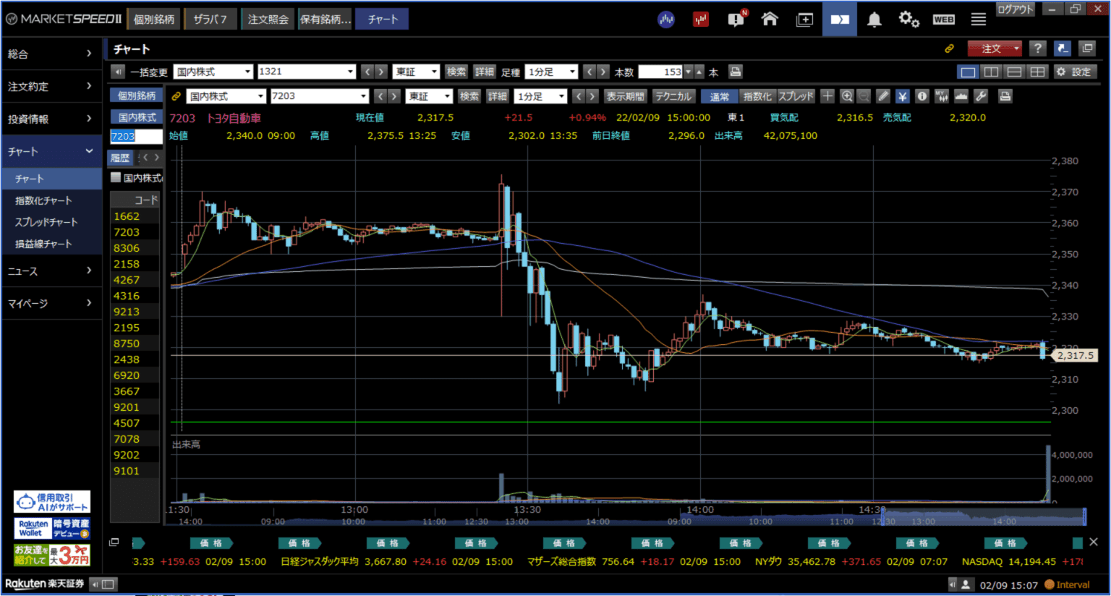
Task: Select the single-pane chart layout
Action: (x=968, y=72)
